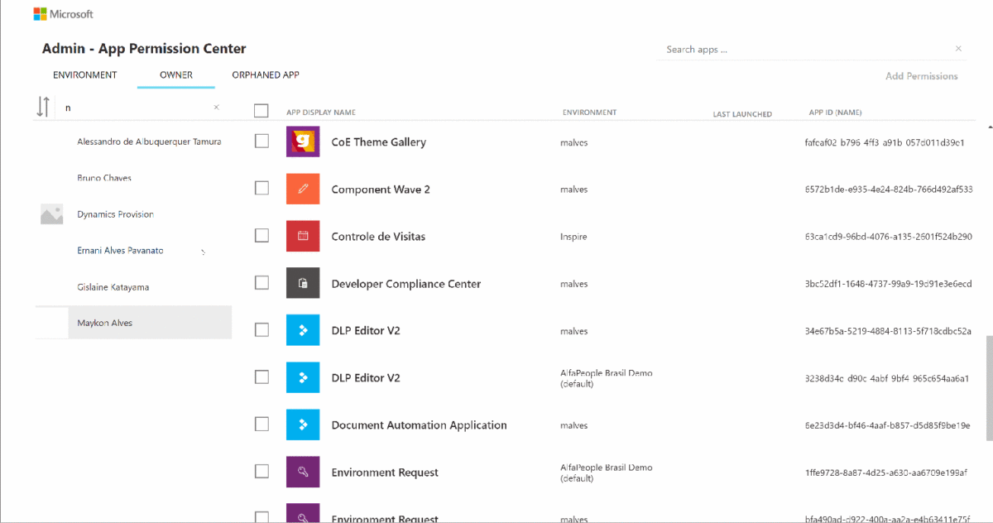The height and width of the screenshot is (523, 993).
Task: Switch to the ORPHANED APP tab
Action: click(266, 74)
